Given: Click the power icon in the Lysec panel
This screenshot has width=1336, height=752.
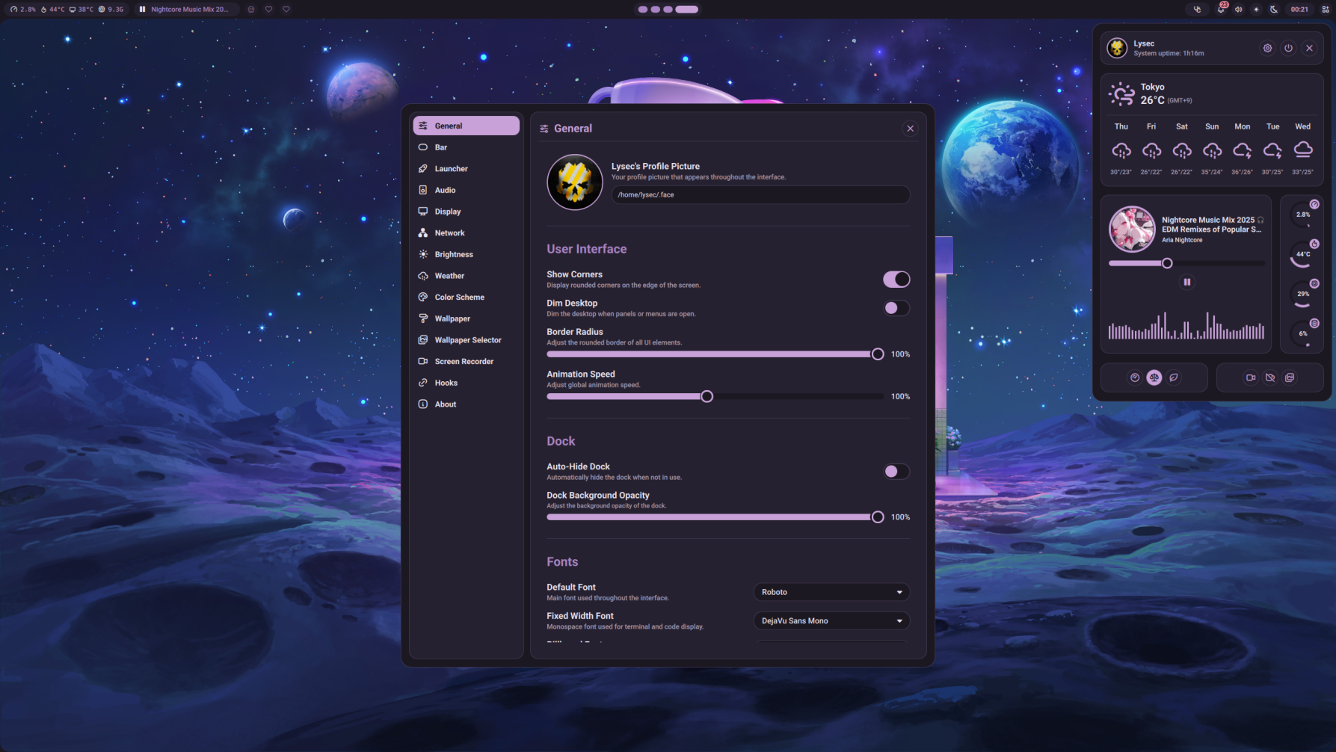Looking at the screenshot, I should coord(1288,48).
